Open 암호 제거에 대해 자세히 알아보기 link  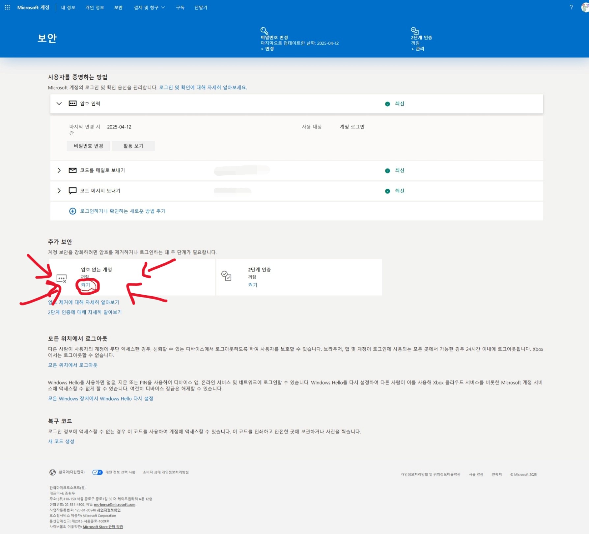coord(84,302)
